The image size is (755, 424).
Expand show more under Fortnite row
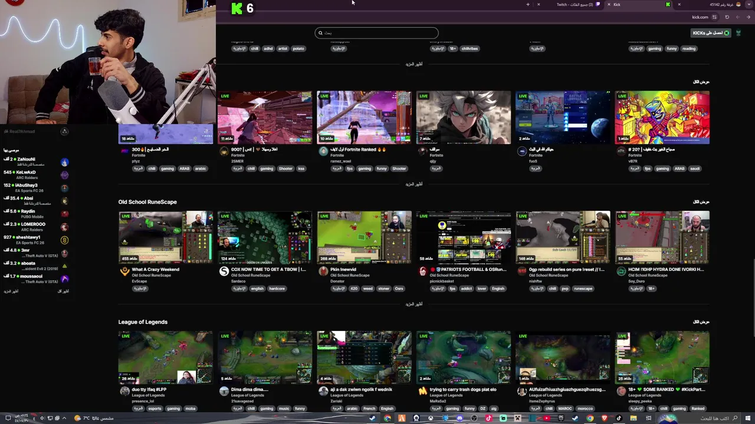(413, 184)
